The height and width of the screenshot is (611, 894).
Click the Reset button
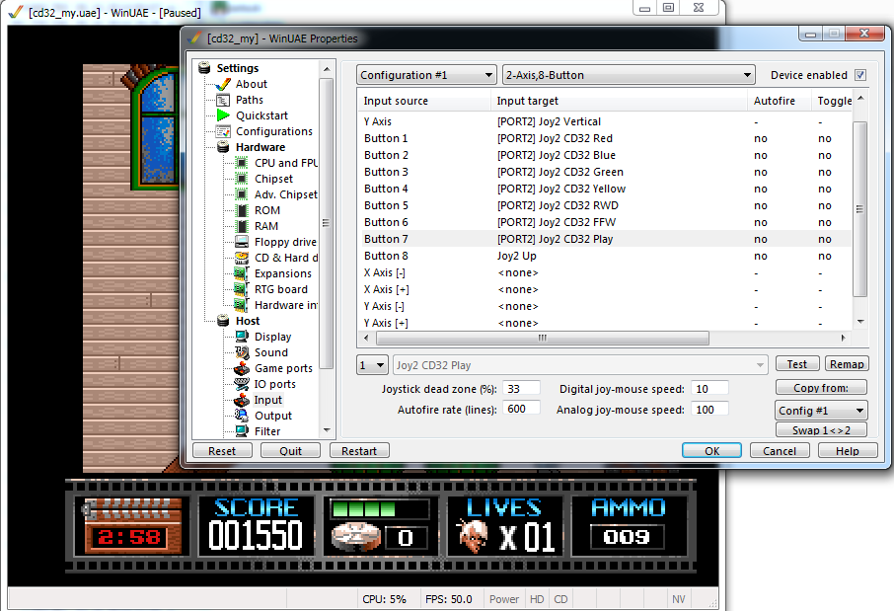222,451
